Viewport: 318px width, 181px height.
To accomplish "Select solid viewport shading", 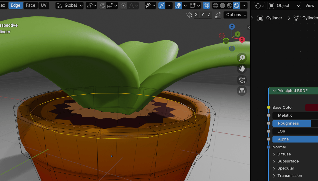I will [222, 6].
